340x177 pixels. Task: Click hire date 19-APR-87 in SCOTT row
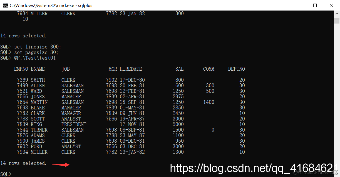point(132,119)
